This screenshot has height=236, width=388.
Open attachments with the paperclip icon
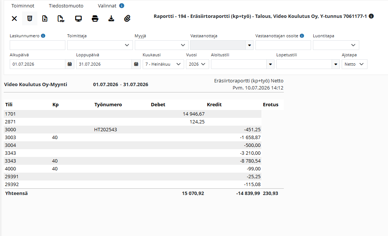(127, 19)
